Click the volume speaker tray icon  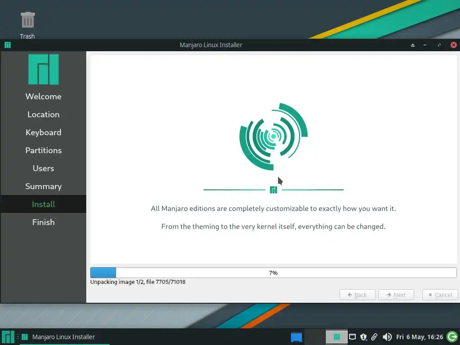coord(387,337)
